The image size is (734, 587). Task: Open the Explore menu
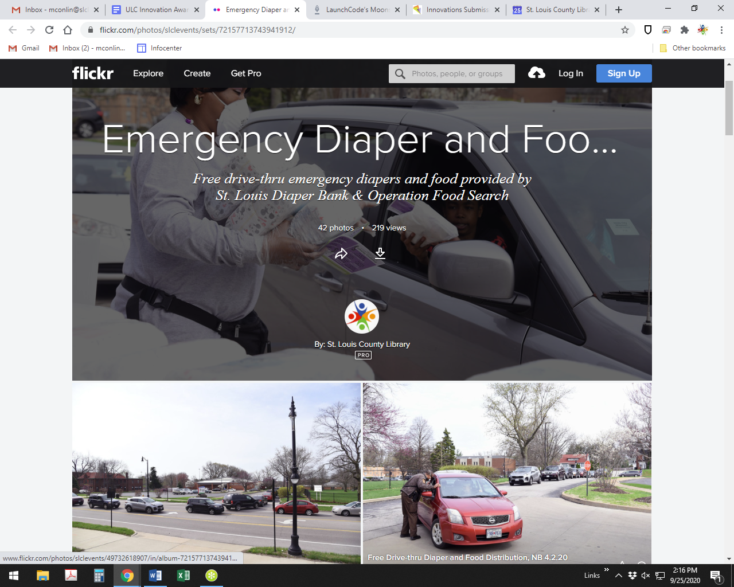click(x=148, y=73)
